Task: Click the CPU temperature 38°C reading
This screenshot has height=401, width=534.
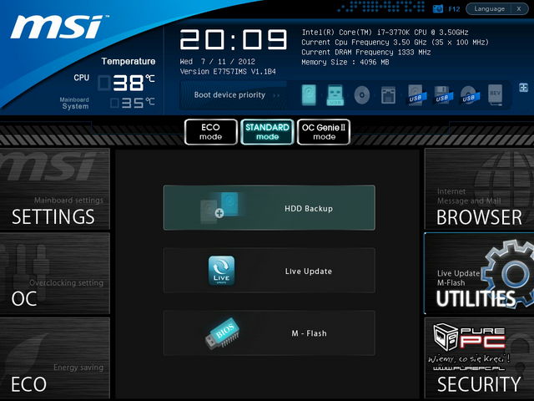Action: 127,82
